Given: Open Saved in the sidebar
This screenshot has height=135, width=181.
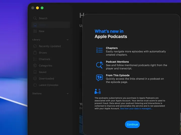Looking at the screenshot, I should 51,72.
